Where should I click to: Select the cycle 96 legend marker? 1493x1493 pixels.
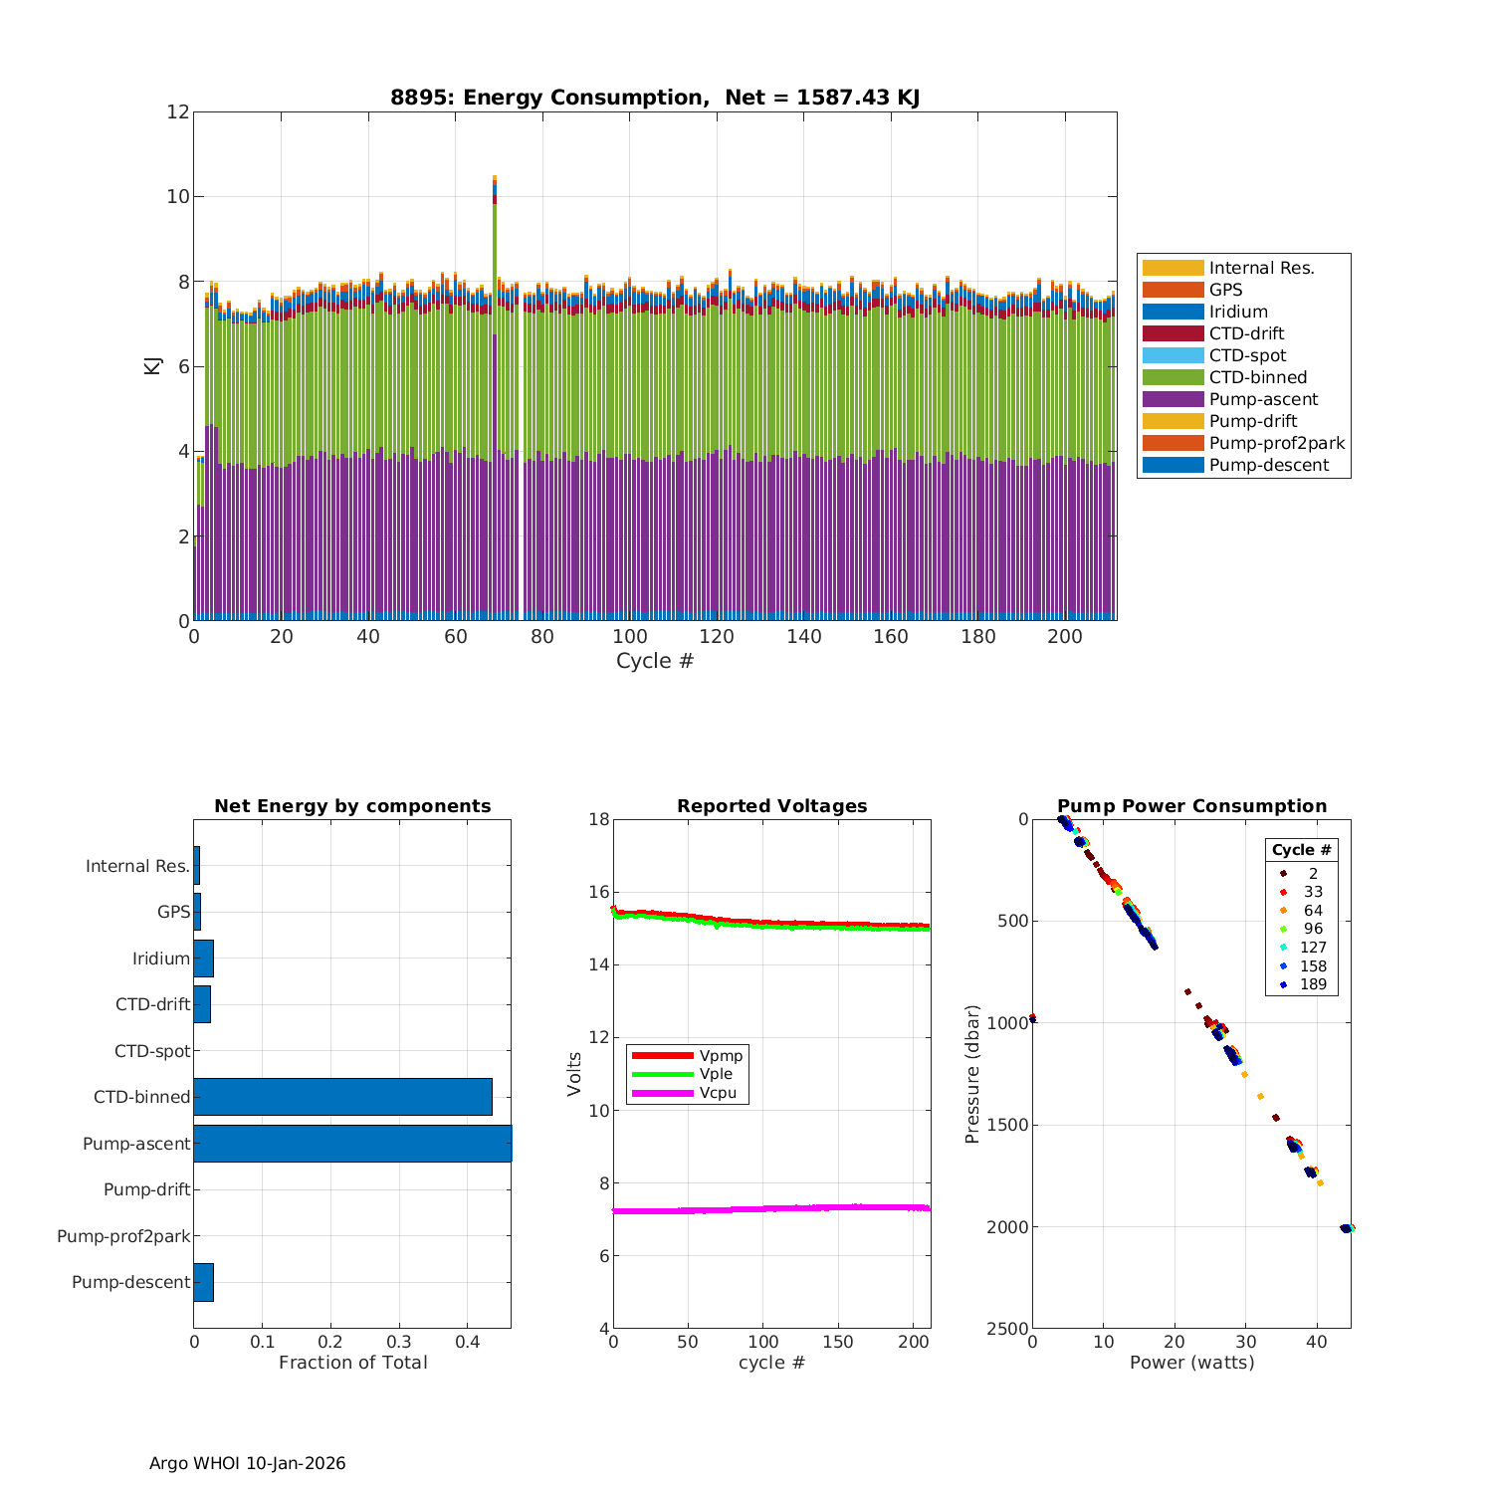coord(1283,929)
